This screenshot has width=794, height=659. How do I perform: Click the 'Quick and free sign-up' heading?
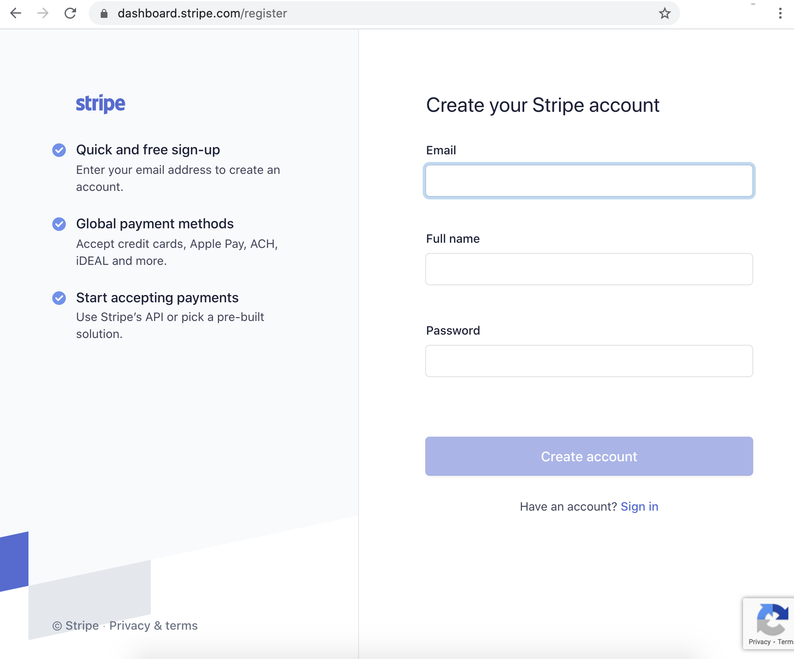point(148,150)
